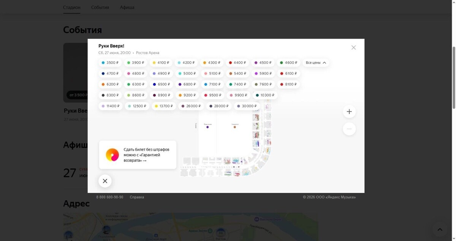Click the 'Ростов Арена' venue text
Viewport: 456px width, 241px height.
pos(147,53)
